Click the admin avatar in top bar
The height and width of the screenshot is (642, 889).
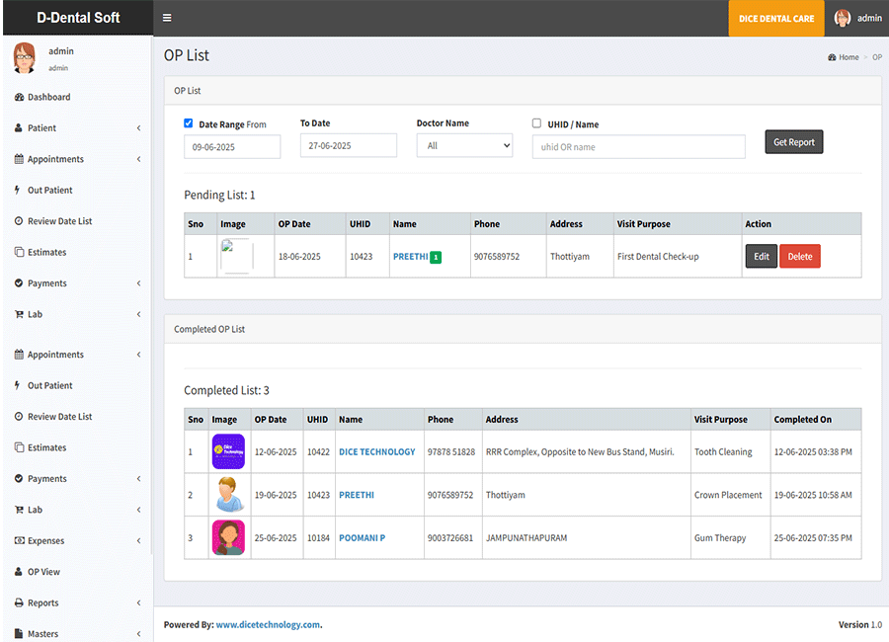point(843,18)
